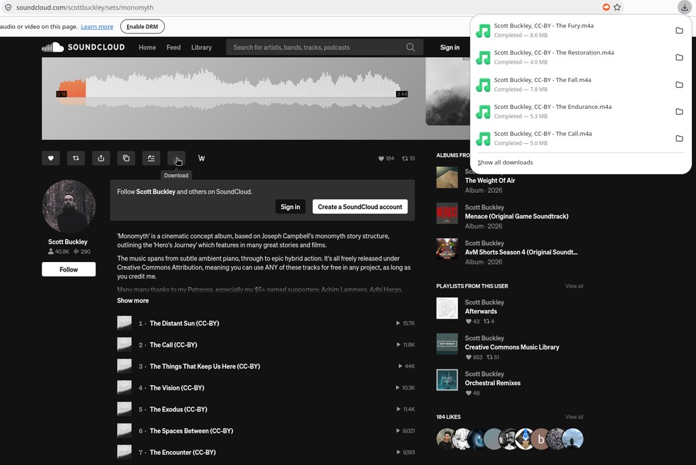Open the Feed nav item
696x465 pixels.
tap(173, 48)
